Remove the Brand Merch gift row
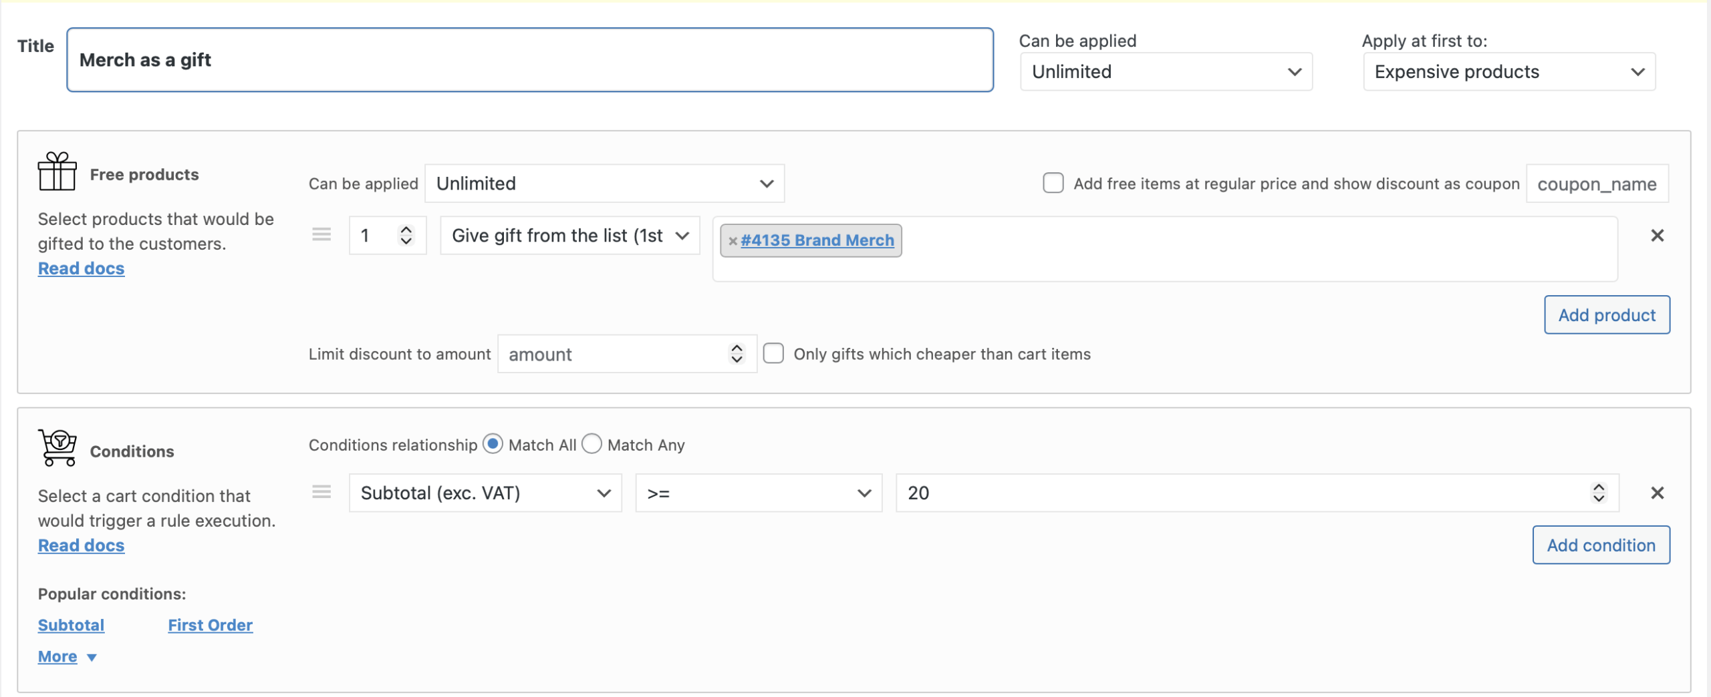The width and height of the screenshot is (1711, 697). (x=1657, y=236)
